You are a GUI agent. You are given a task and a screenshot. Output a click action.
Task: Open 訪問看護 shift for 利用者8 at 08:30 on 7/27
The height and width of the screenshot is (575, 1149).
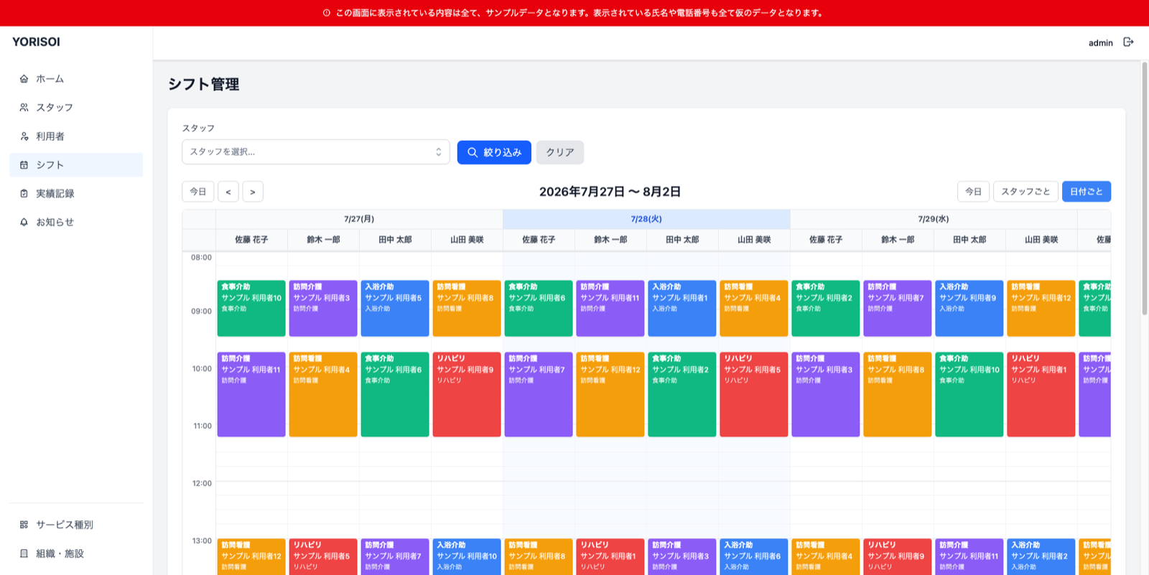(467, 309)
